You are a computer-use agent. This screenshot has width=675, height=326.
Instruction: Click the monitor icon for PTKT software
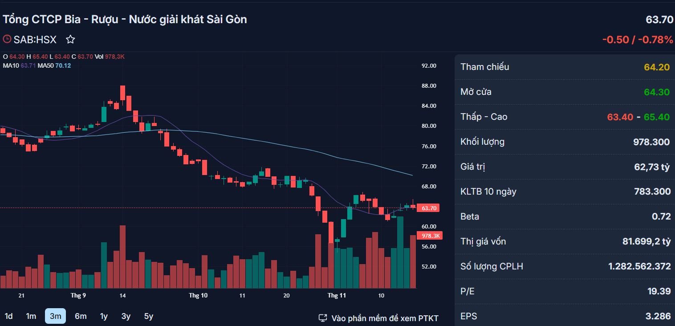[323, 318]
